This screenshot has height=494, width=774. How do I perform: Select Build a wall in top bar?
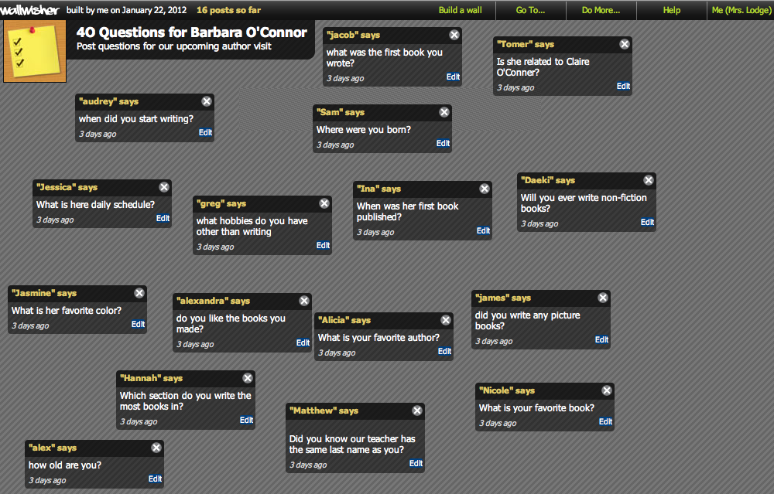pos(460,10)
